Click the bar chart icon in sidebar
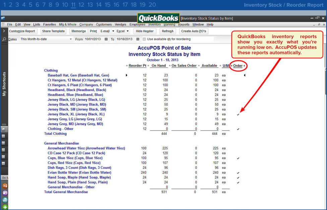327x210 pixels. coord(4,157)
